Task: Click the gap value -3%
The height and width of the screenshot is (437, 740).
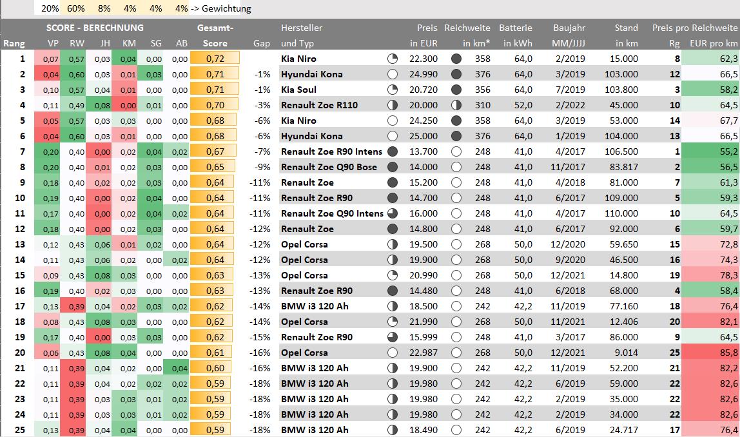Action: coord(262,105)
